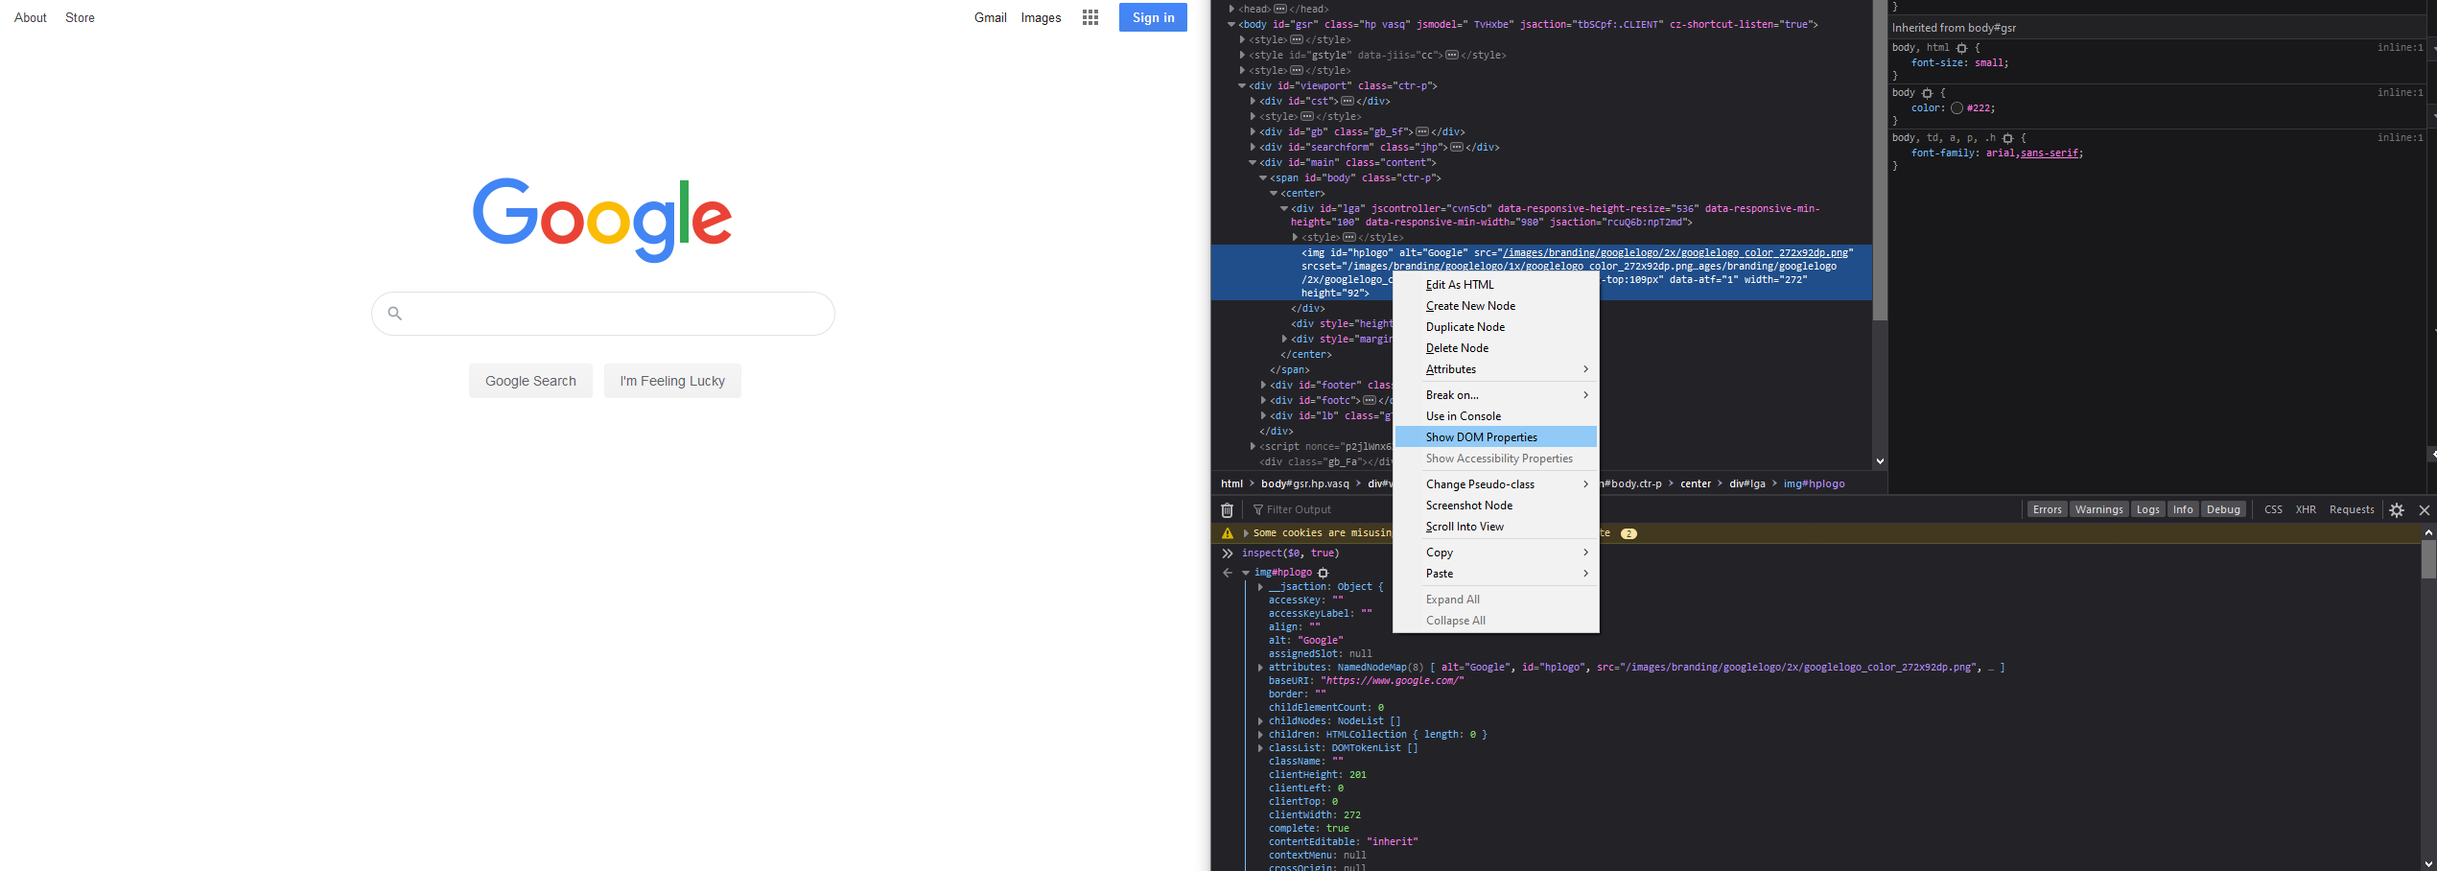The width and height of the screenshot is (2437, 871).
Task: Toggle the Info console filter
Action: coord(2183,509)
